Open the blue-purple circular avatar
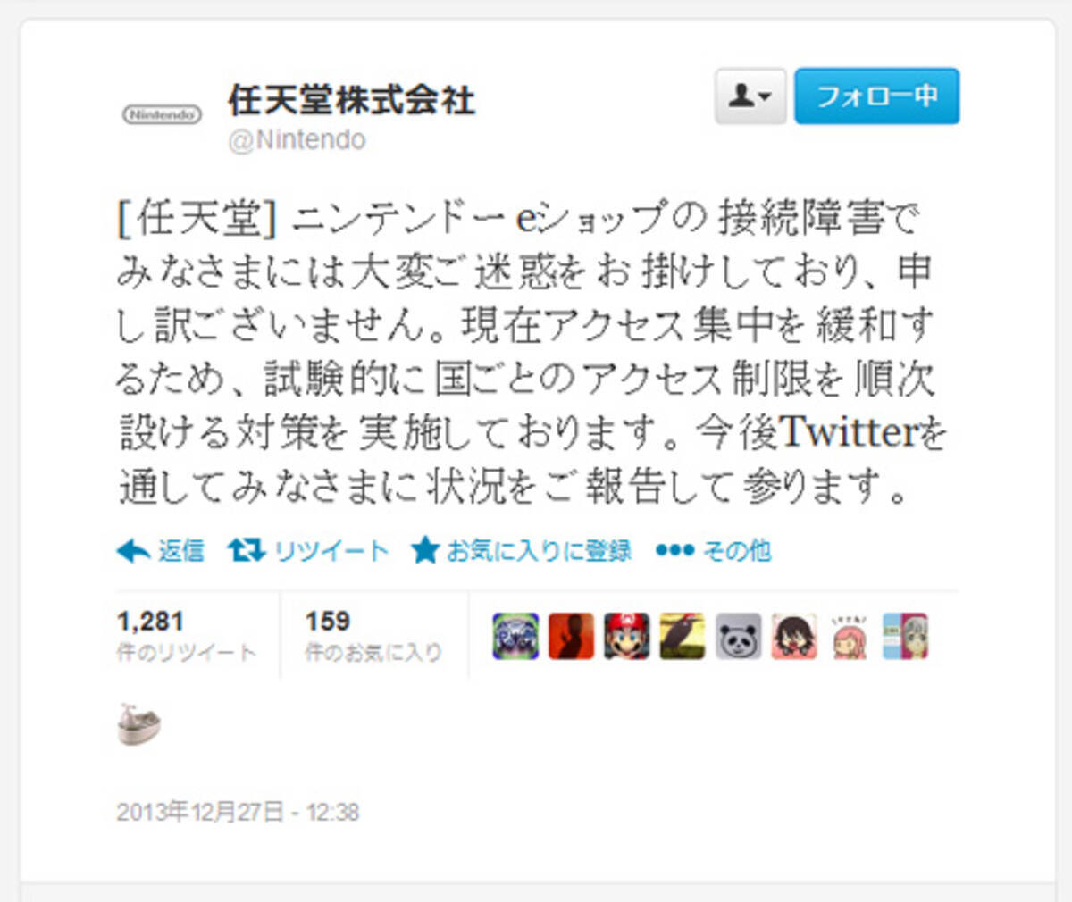 515,637
